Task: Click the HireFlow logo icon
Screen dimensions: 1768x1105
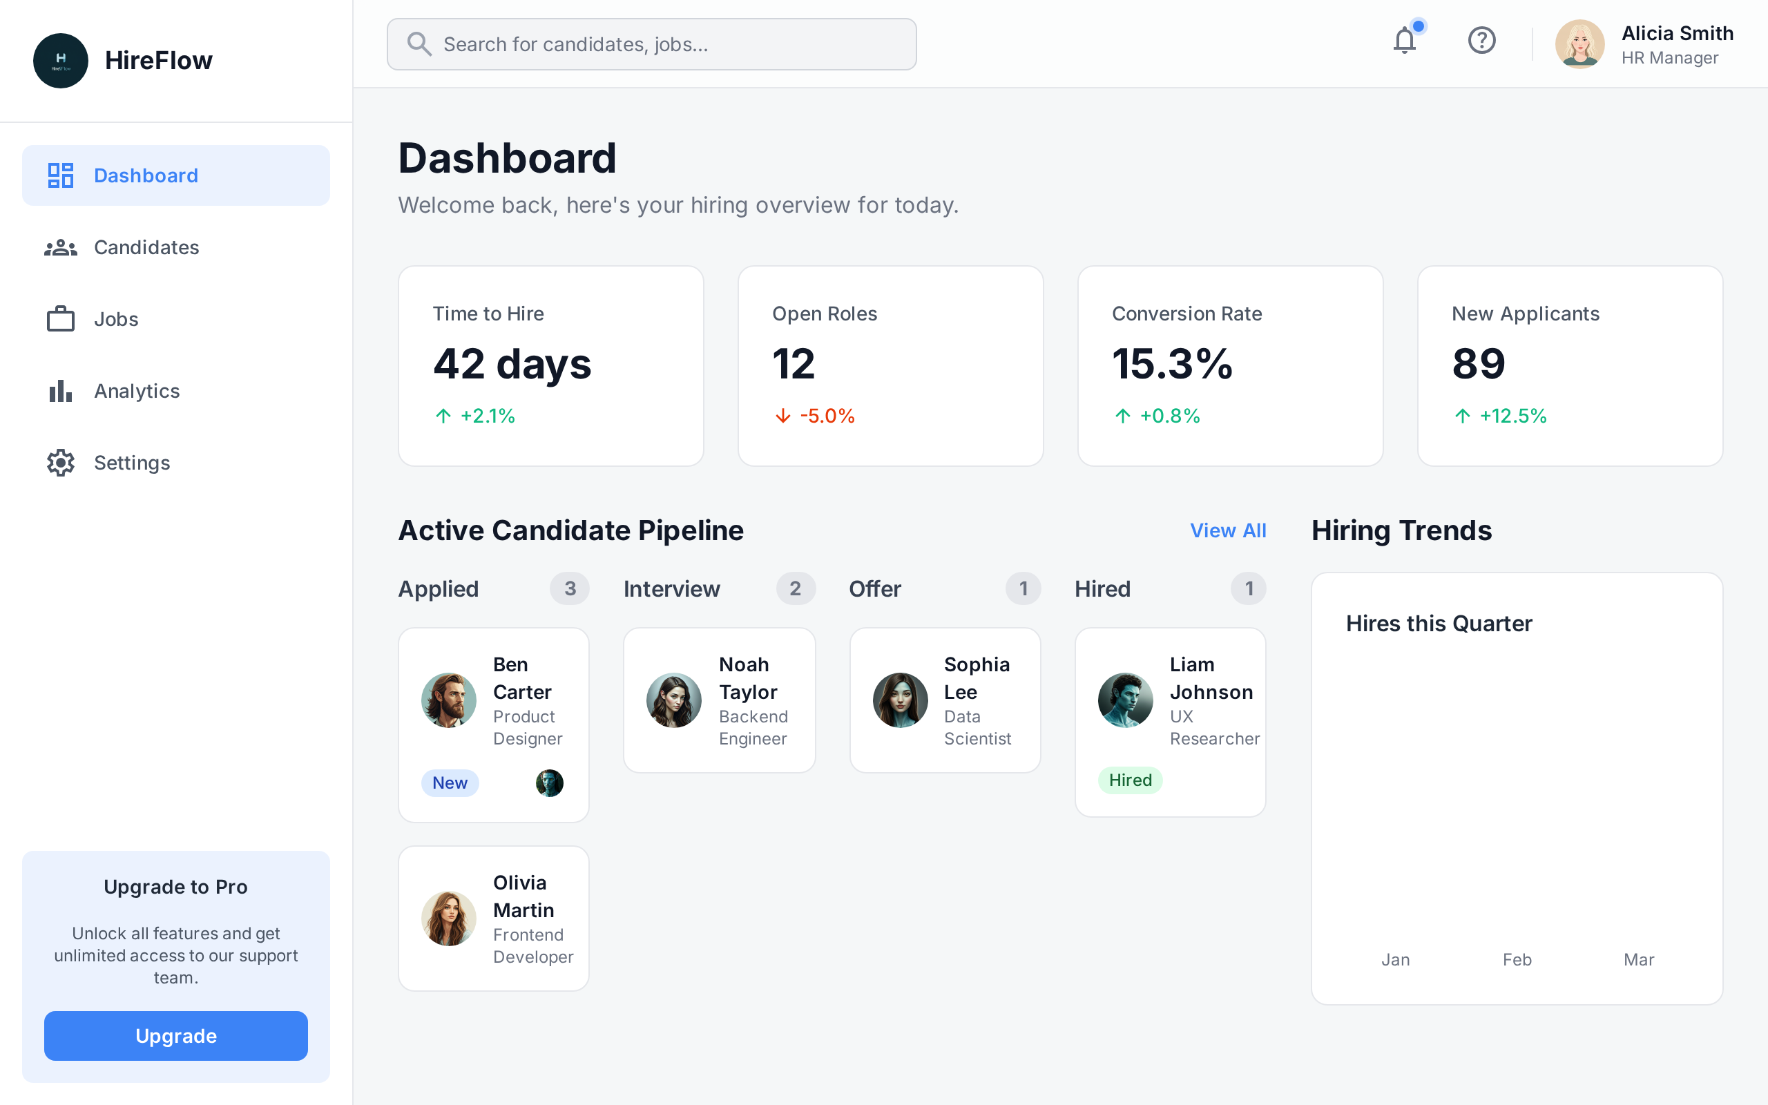Action: point(61,61)
